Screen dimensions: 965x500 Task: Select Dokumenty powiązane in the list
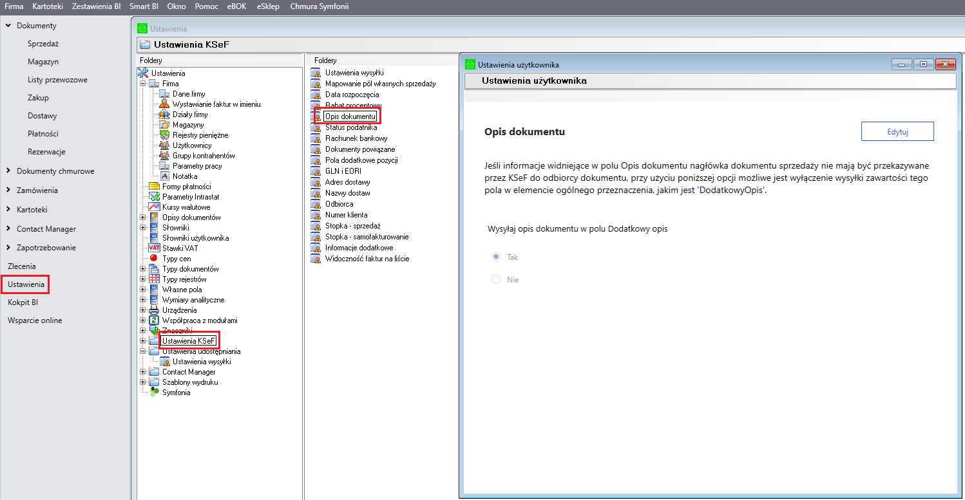tap(360, 149)
